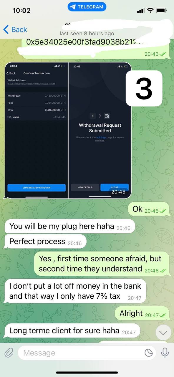Tap 'last seen 8 hours ago' chat header
The width and height of the screenshot is (174, 377).
87,34
